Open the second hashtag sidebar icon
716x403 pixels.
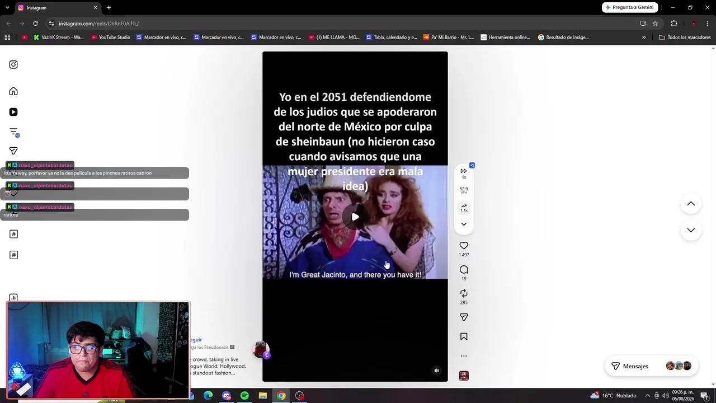(13, 255)
